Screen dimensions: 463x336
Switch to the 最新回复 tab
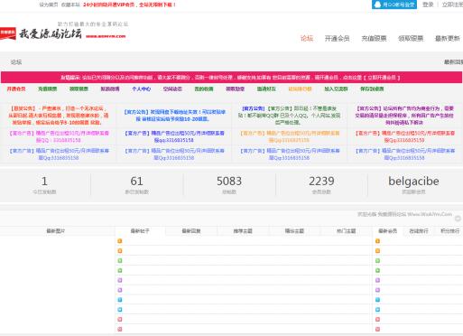191,231
